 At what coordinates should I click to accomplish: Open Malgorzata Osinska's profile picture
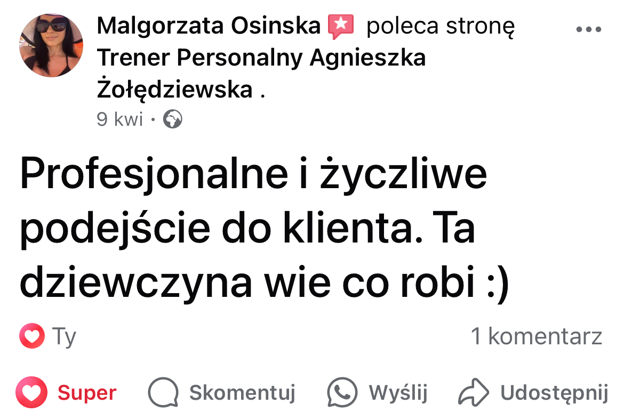pyautogui.click(x=51, y=45)
